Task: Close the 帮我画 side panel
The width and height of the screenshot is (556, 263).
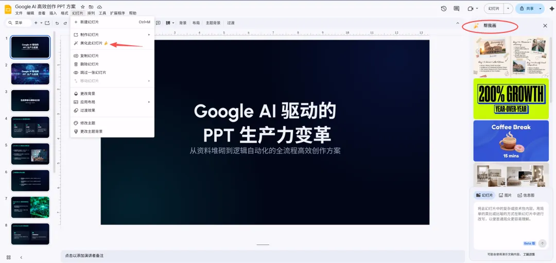Action: tap(545, 26)
